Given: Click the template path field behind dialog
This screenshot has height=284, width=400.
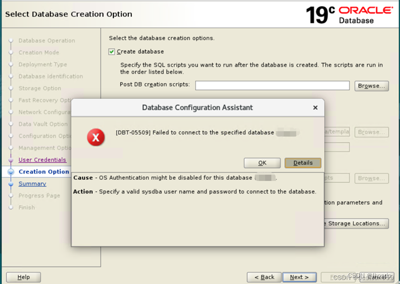Looking at the screenshot, I should point(337,132).
